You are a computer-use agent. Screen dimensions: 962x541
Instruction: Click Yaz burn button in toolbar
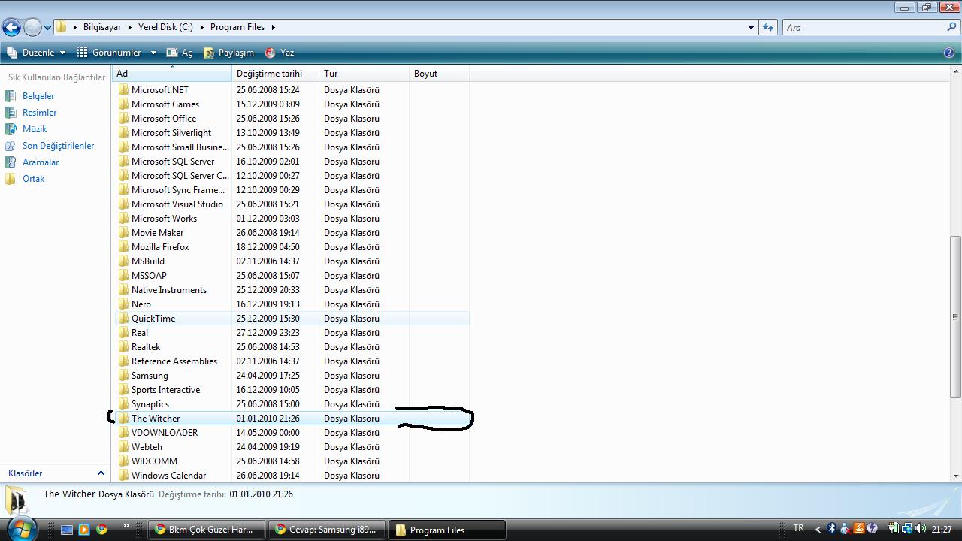280,53
